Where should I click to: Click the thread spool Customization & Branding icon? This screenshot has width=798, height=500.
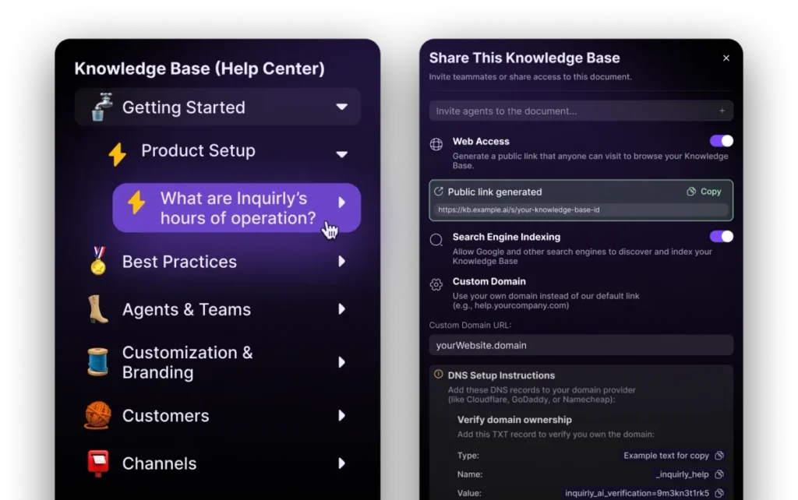[x=98, y=362]
